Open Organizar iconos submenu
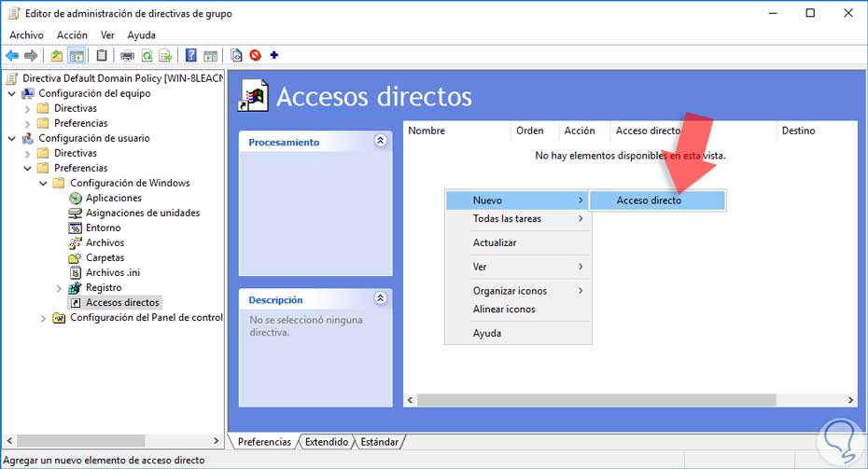The width and height of the screenshot is (868, 469). coord(518,291)
